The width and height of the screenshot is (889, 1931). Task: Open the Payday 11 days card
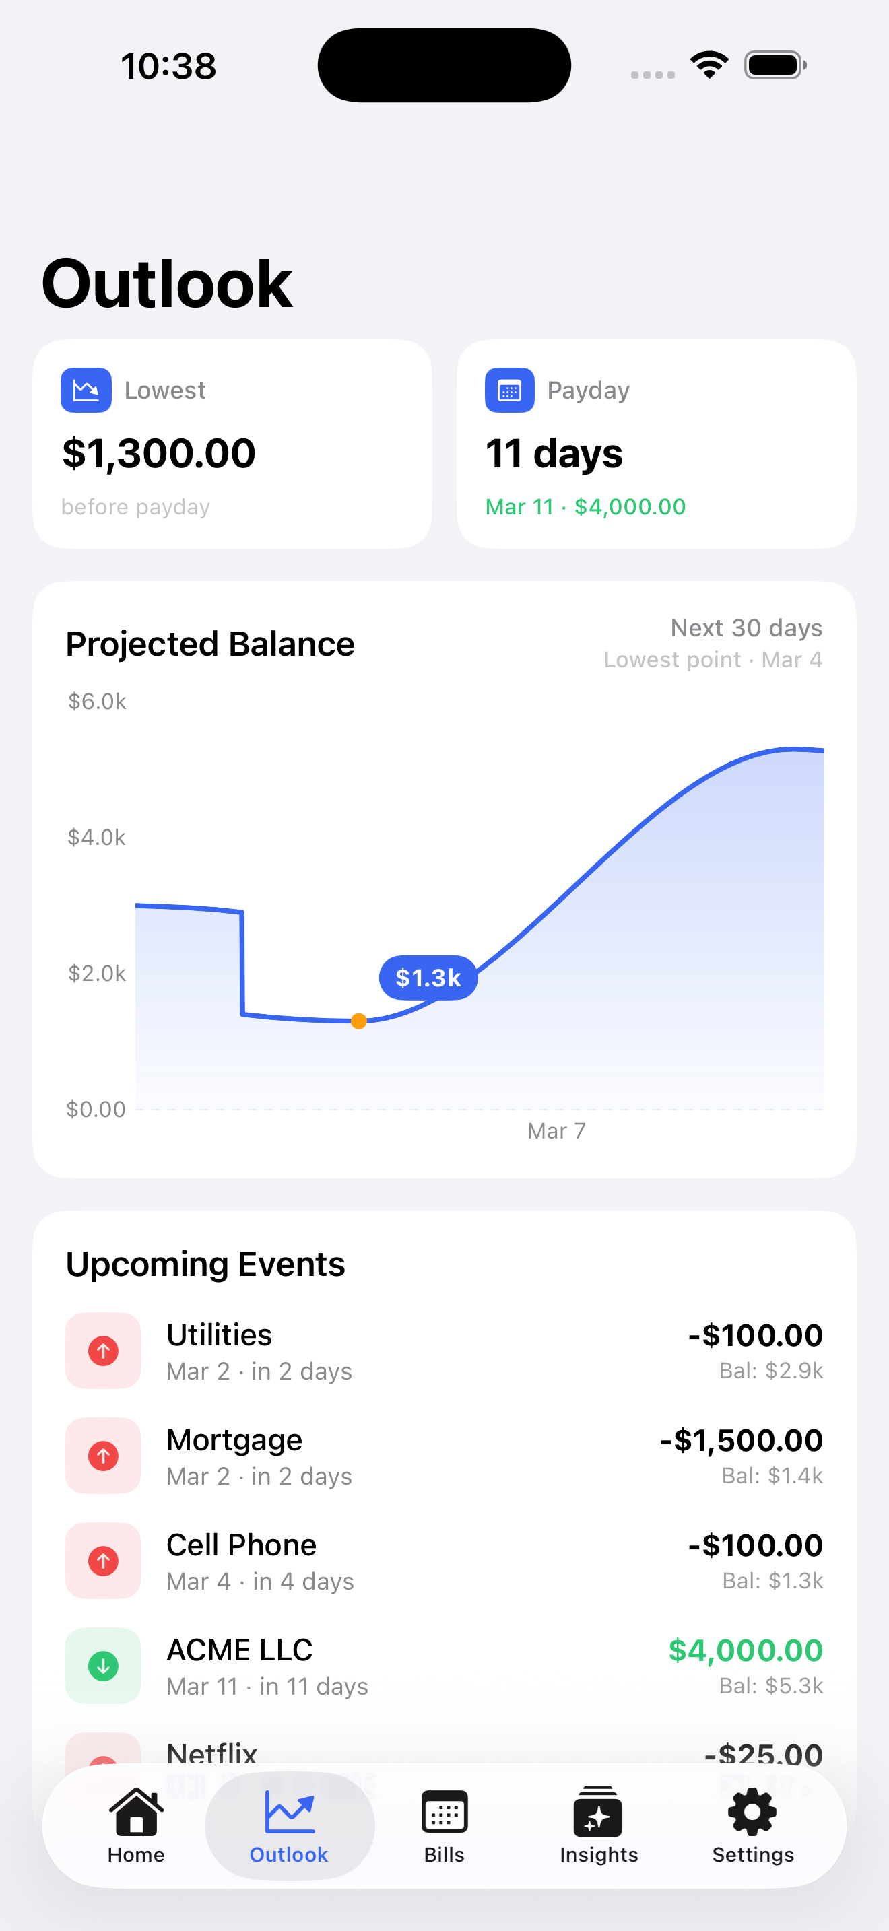(x=657, y=444)
